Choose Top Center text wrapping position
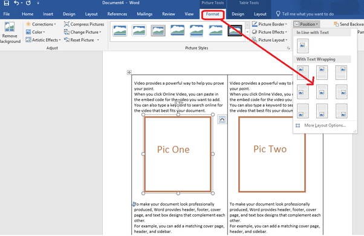Screen dimensions: 364x236 point(322,72)
